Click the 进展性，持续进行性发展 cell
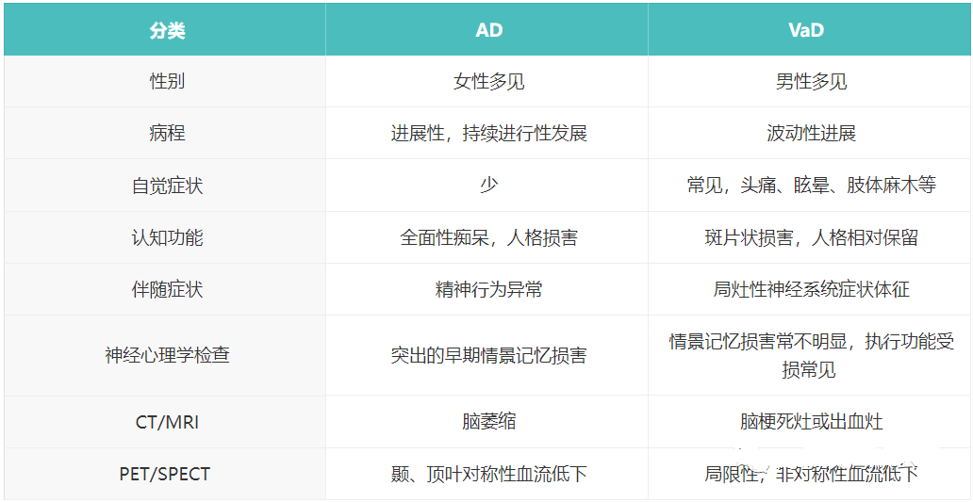The width and height of the screenshot is (973, 502). (x=488, y=133)
